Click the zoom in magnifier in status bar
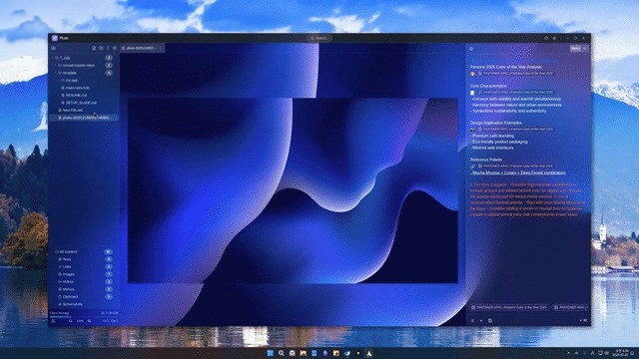Screen dimensions: 639x359 90,321
